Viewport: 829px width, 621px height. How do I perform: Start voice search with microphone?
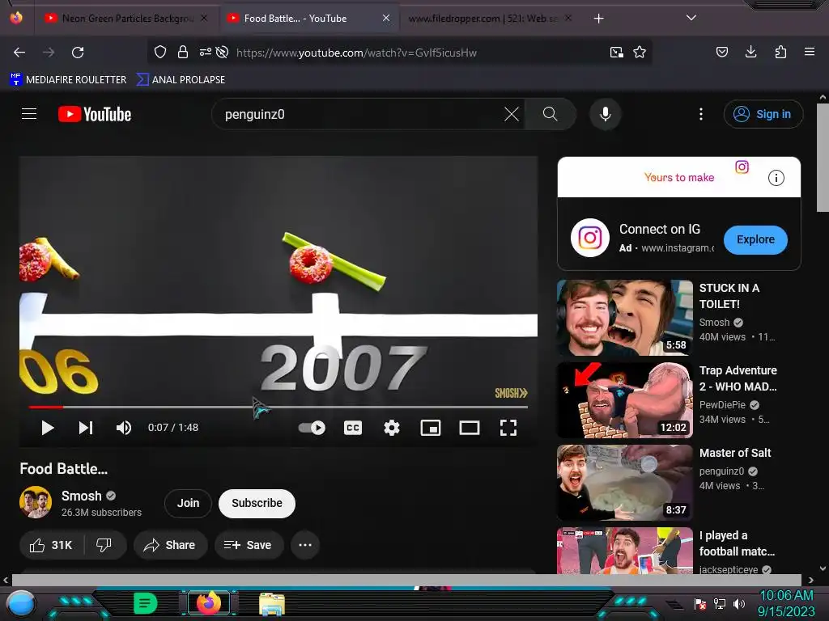click(606, 114)
